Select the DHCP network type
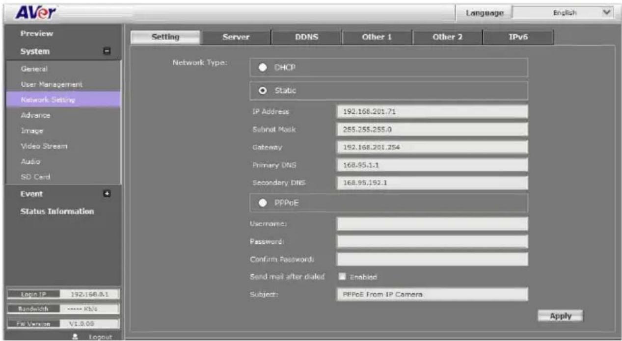 pyautogui.click(x=263, y=68)
